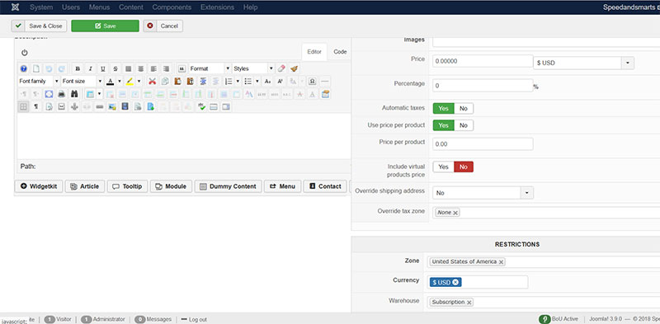Click the Dummy Content button
The height and width of the screenshot is (324, 660).
[229, 186]
